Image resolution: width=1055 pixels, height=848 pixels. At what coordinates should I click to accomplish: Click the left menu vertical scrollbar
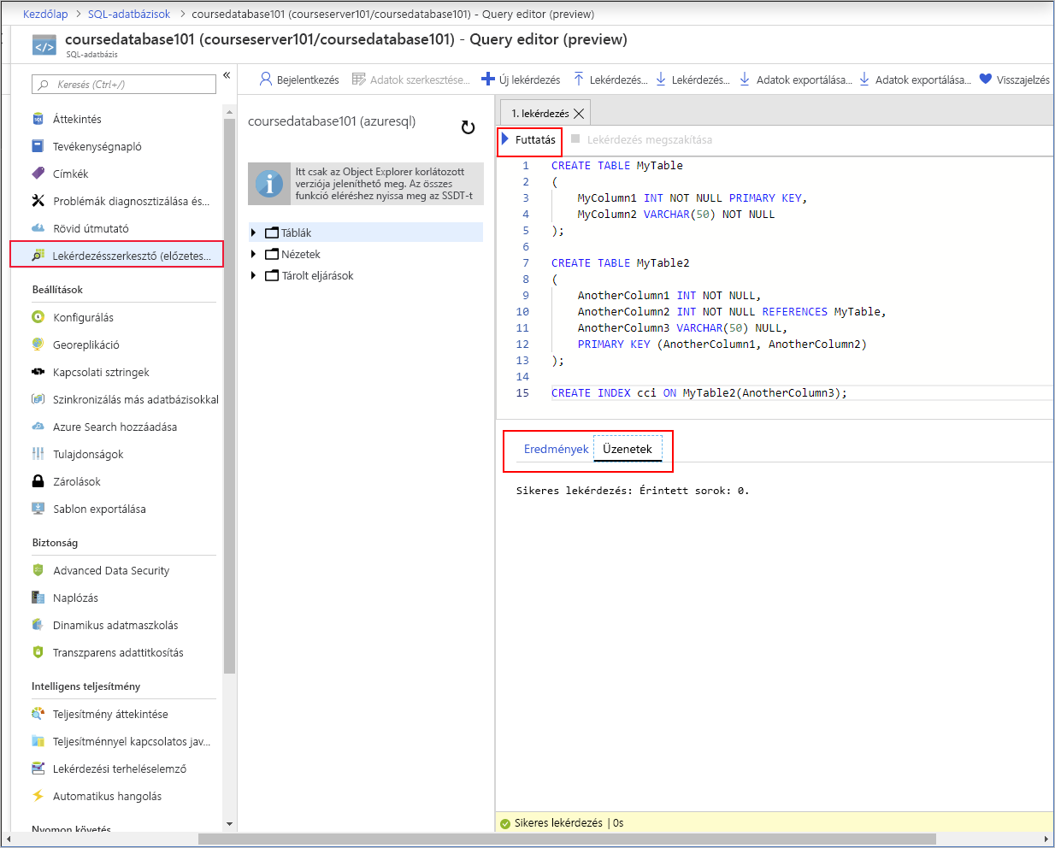pyautogui.click(x=229, y=397)
